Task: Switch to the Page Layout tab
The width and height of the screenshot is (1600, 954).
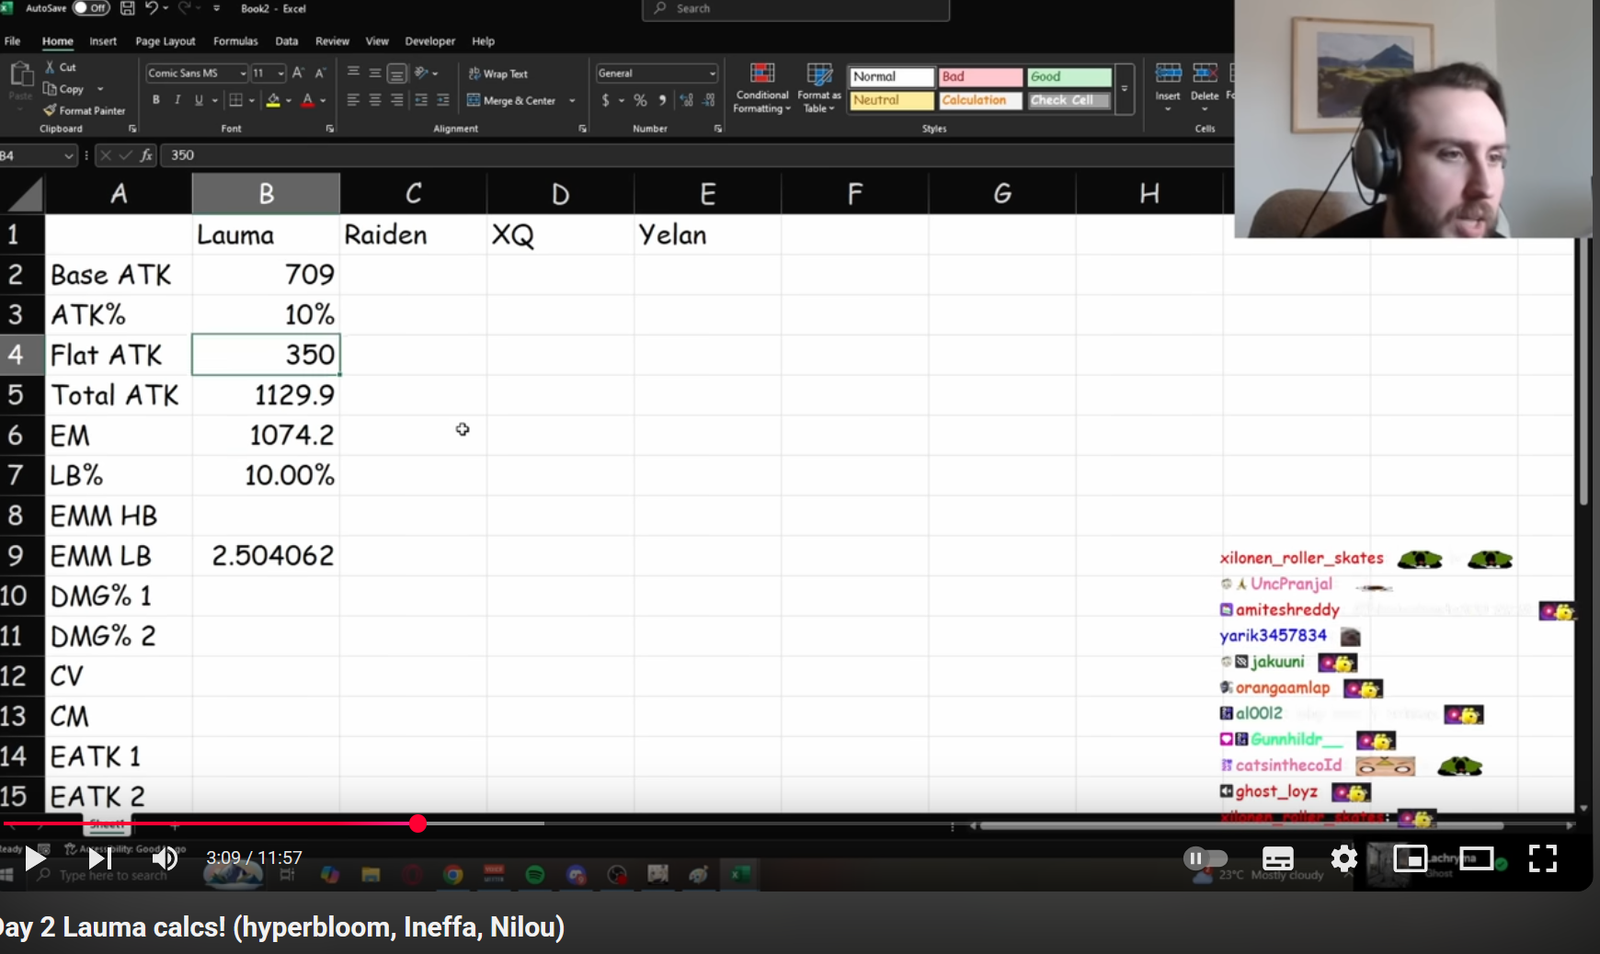Action: coord(166,41)
